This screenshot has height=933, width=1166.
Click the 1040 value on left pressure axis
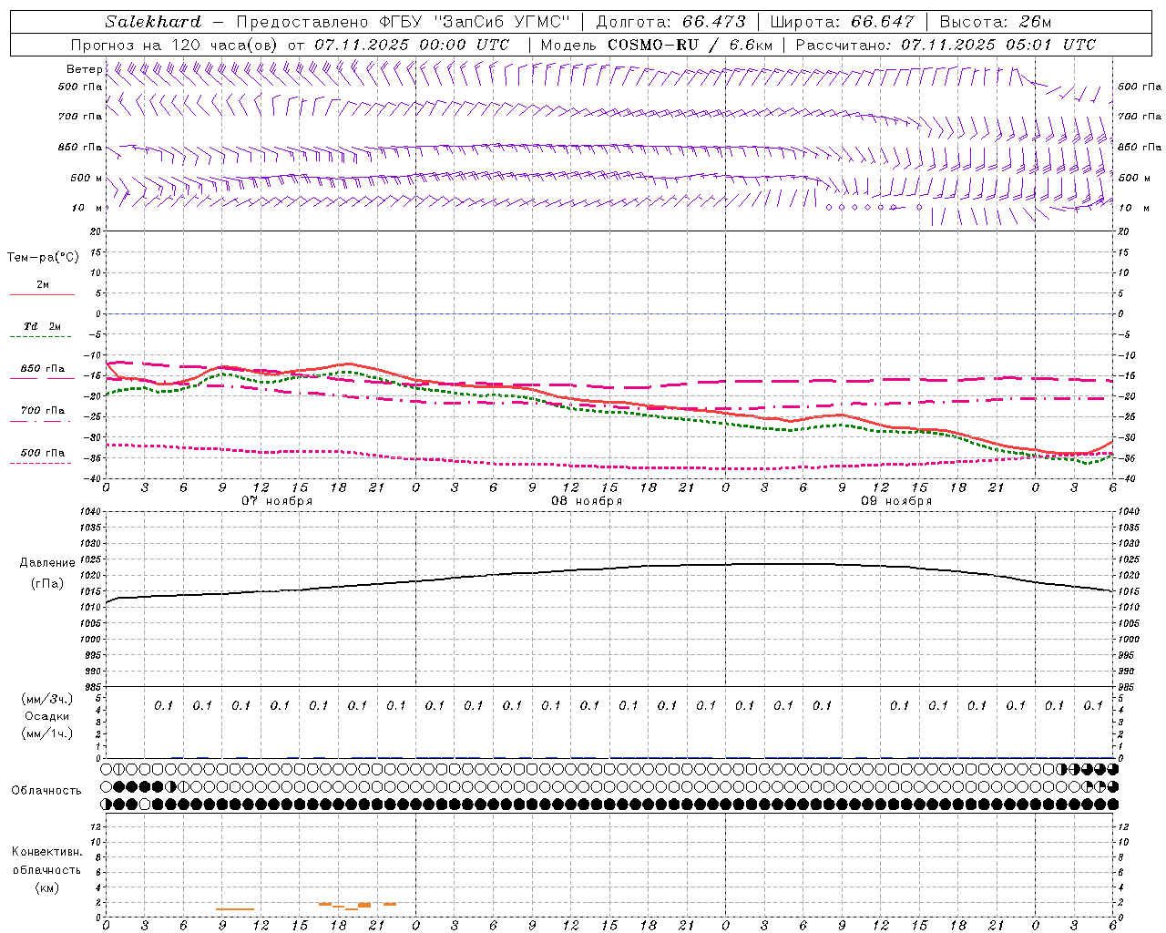(89, 511)
